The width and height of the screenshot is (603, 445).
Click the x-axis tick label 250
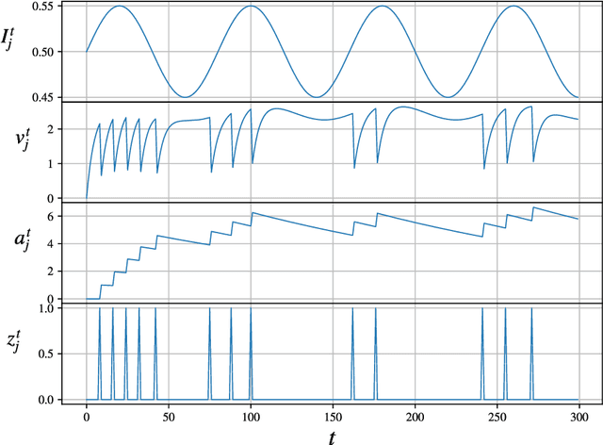pyautogui.click(x=496, y=416)
